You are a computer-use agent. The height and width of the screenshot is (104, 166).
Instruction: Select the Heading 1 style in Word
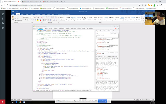(73, 18)
